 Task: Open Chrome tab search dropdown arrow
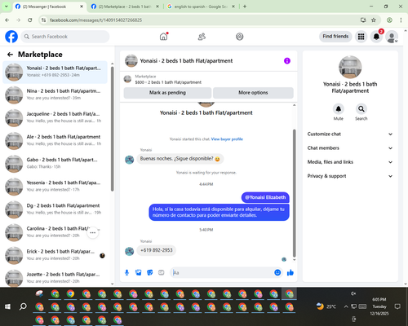[x=6, y=7]
